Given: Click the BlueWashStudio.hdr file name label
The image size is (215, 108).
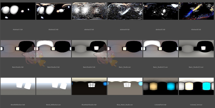Looking at the screenshot, I should point(89,105).
